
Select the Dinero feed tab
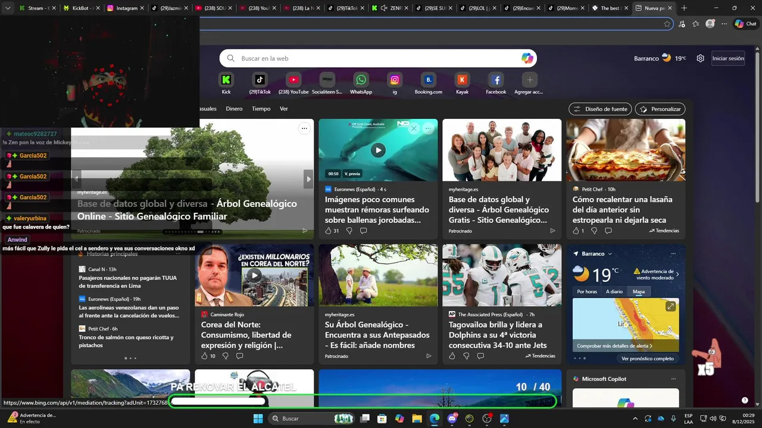click(234, 109)
